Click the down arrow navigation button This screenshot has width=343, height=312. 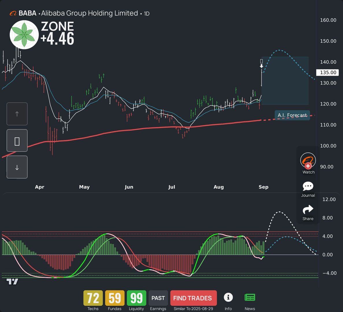[17, 167]
